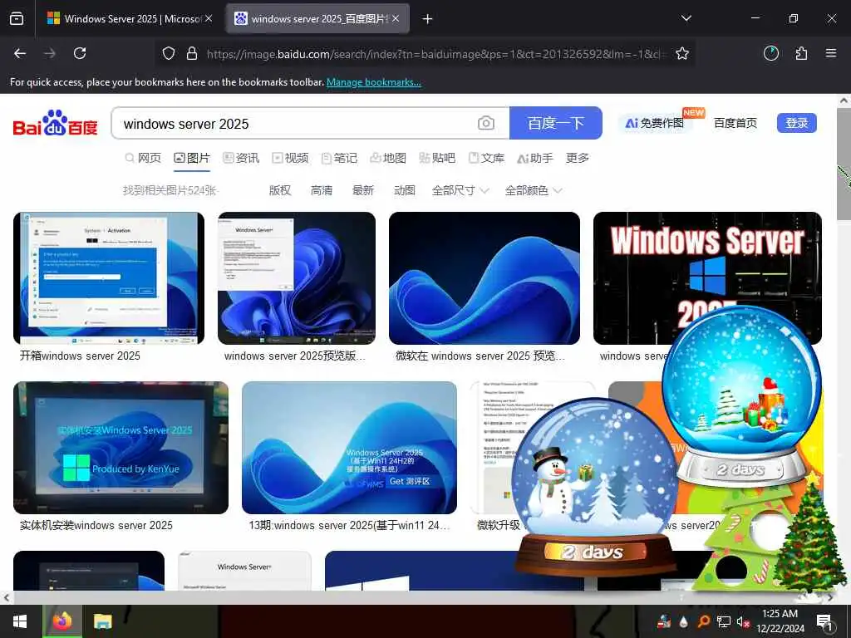Select the windows server 2025 Baidu tab
851x638 pixels.
pos(317,18)
